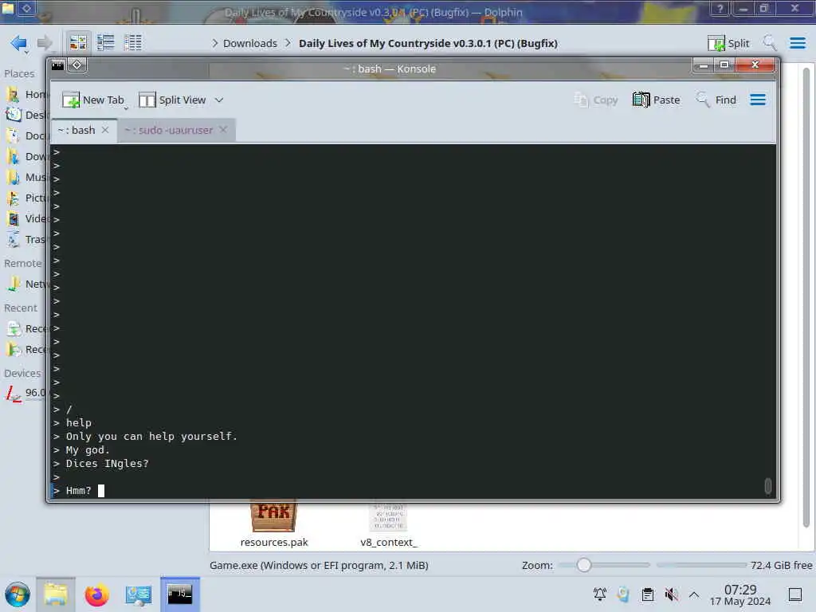
Task: Open the 96.0 GiB device entry
Action: click(26, 393)
